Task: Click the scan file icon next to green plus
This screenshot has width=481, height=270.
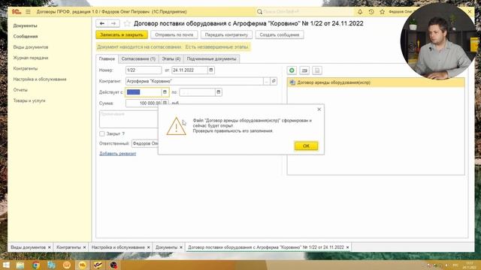Action: (x=304, y=70)
